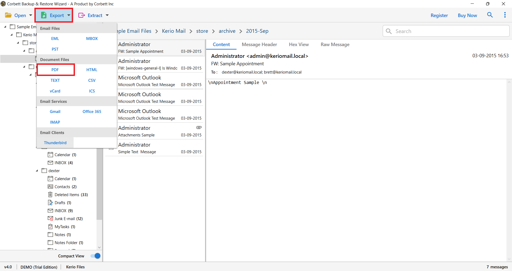
Task: Click the Junk E-mail icon
Action: (50, 219)
